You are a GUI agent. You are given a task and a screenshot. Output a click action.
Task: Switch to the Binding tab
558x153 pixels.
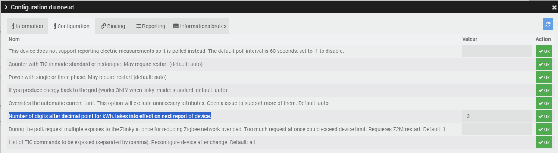point(113,26)
